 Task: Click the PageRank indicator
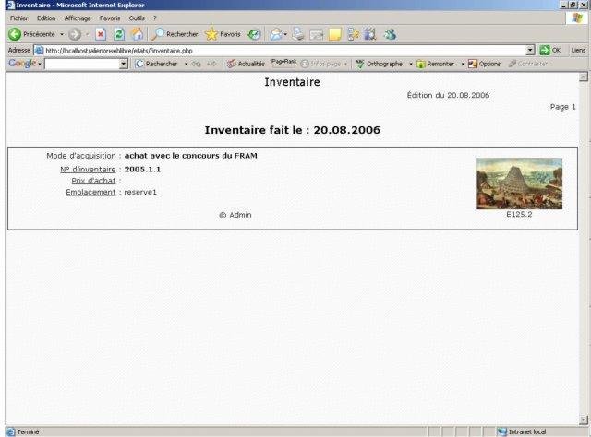pyautogui.click(x=284, y=63)
